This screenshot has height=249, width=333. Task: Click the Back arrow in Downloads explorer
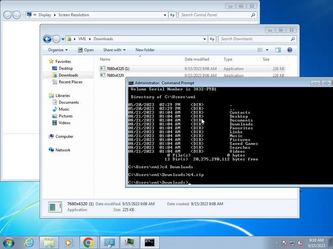tap(47, 39)
